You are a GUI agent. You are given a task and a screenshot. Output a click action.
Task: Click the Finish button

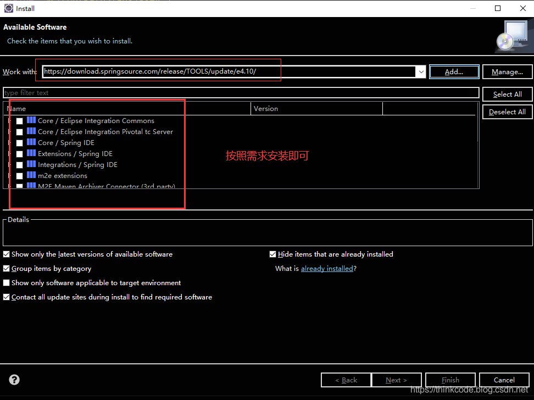[450, 380]
